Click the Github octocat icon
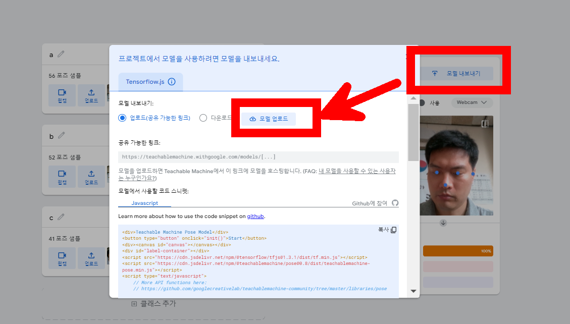 (395, 203)
